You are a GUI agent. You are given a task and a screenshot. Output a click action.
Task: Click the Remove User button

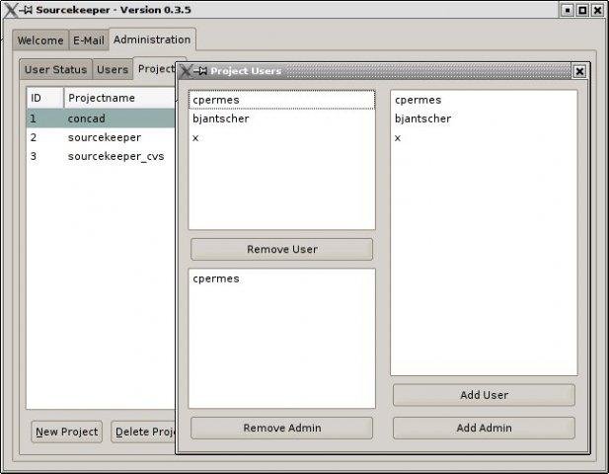[282, 249]
